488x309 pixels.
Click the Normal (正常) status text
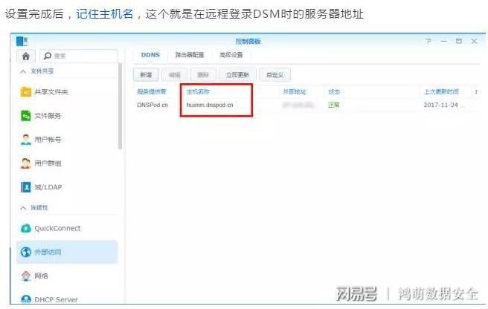point(333,105)
